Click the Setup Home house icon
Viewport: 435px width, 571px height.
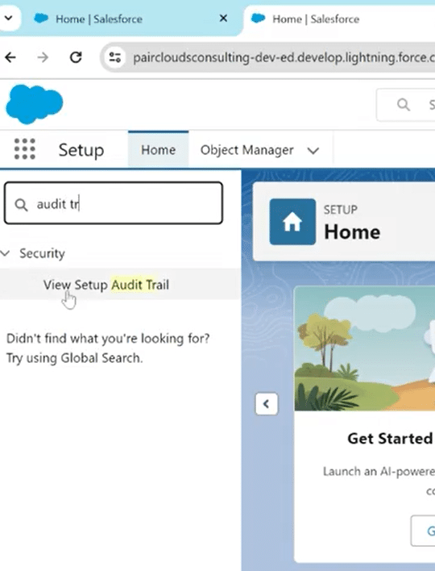pos(292,222)
